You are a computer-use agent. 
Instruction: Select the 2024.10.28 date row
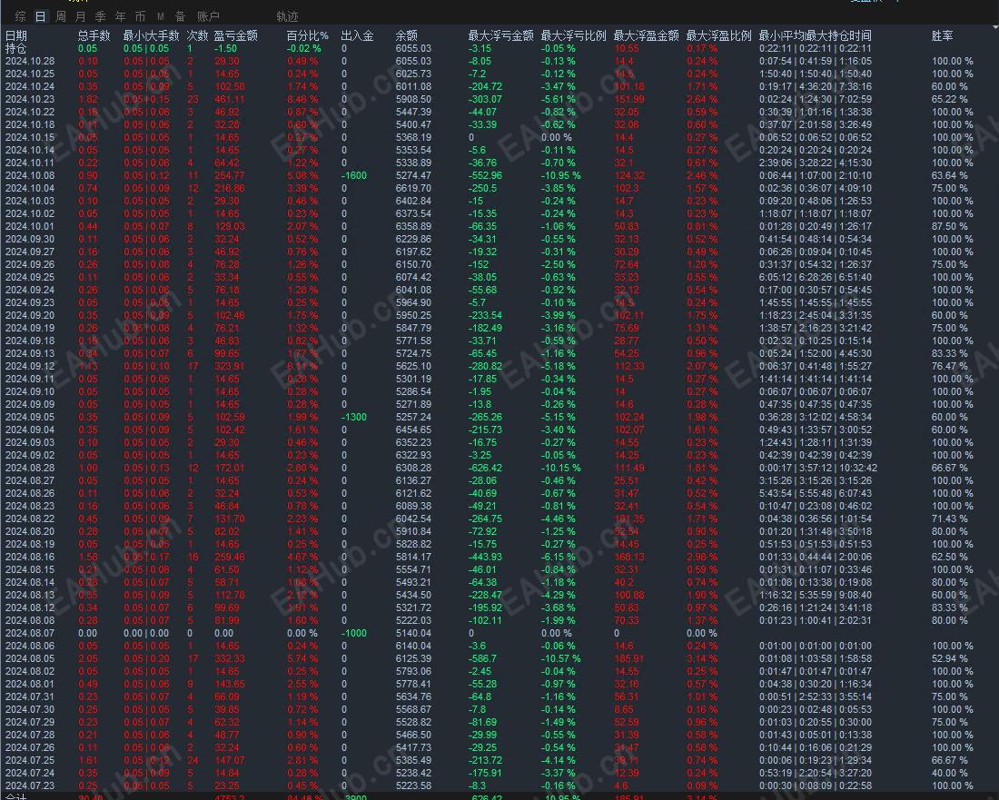30,61
